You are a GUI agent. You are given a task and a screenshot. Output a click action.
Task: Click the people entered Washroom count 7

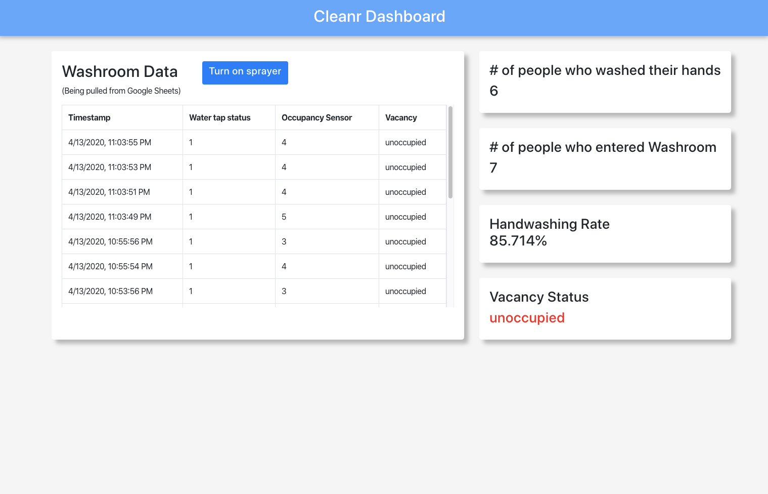pyautogui.click(x=493, y=168)
